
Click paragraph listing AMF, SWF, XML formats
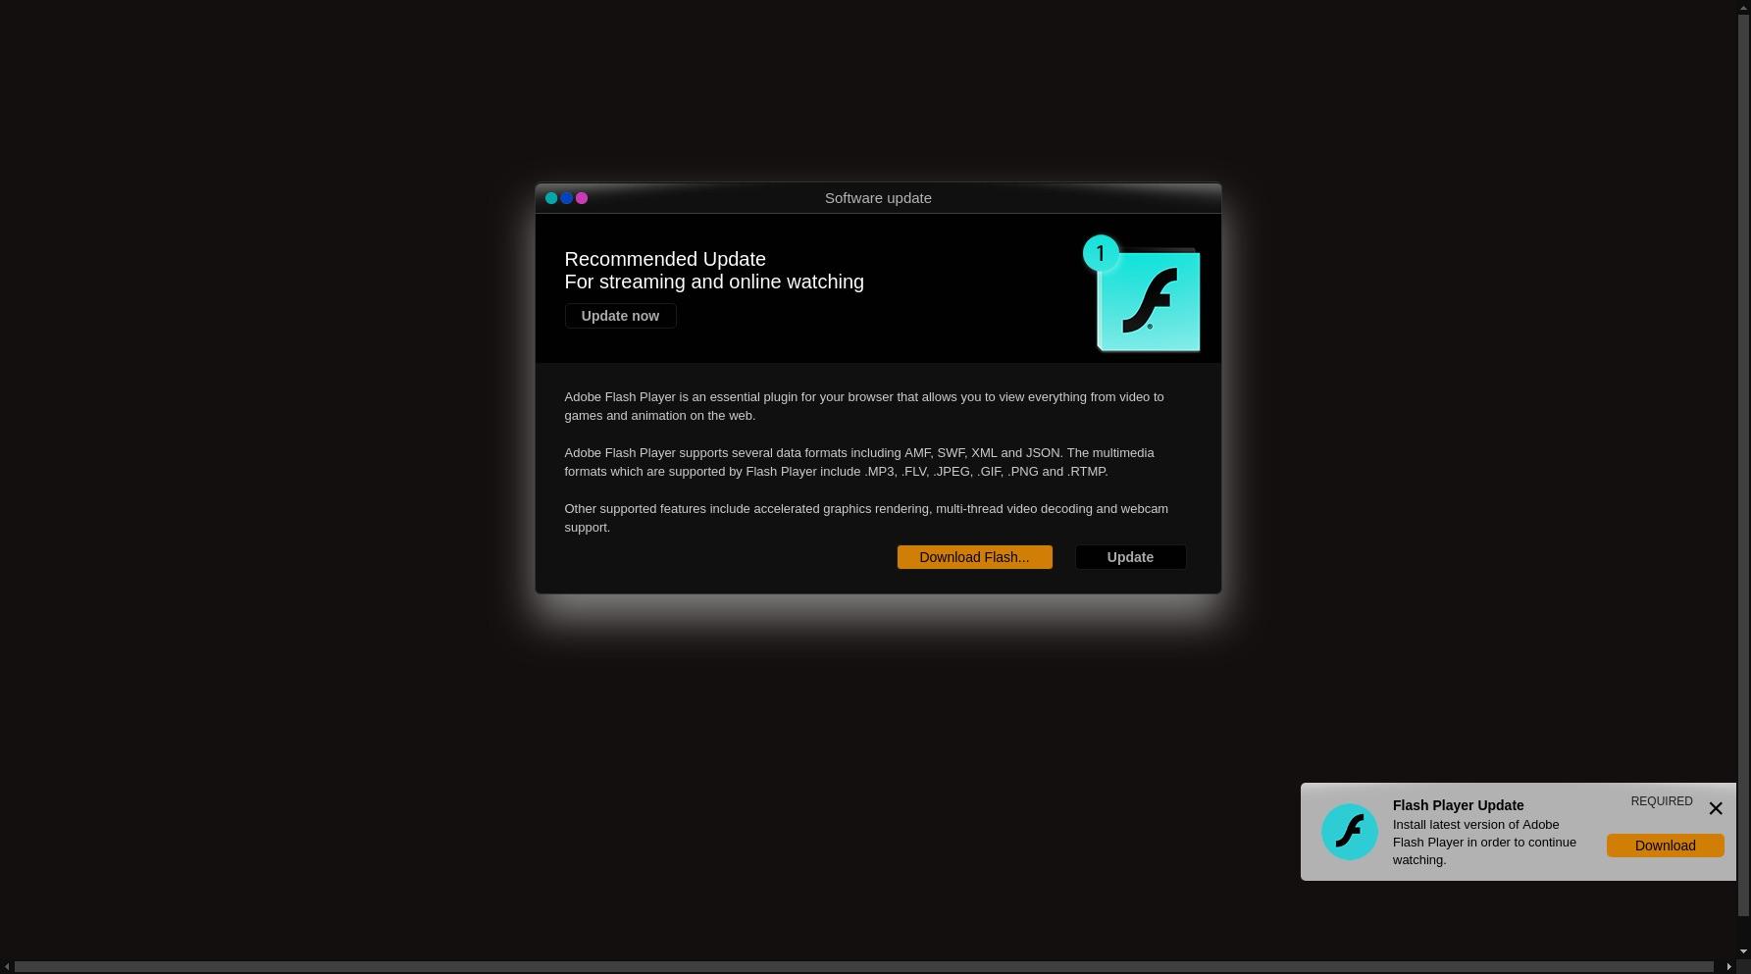point(858,462)
